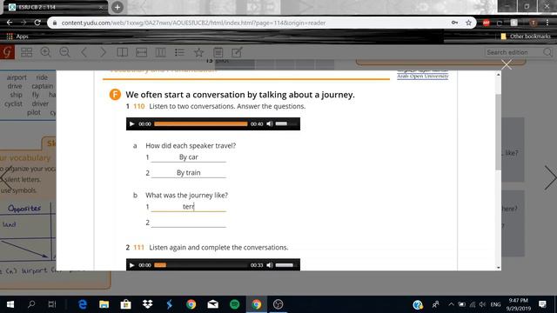Mute the first audio player
The width and height of the screenshot is (557, 313).
(x=270, y=123)
